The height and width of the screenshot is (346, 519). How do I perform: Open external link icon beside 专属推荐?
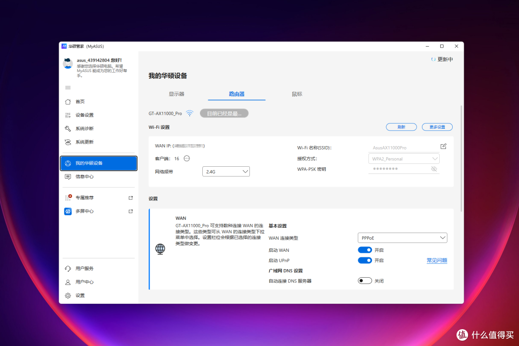tap(131, 198)
